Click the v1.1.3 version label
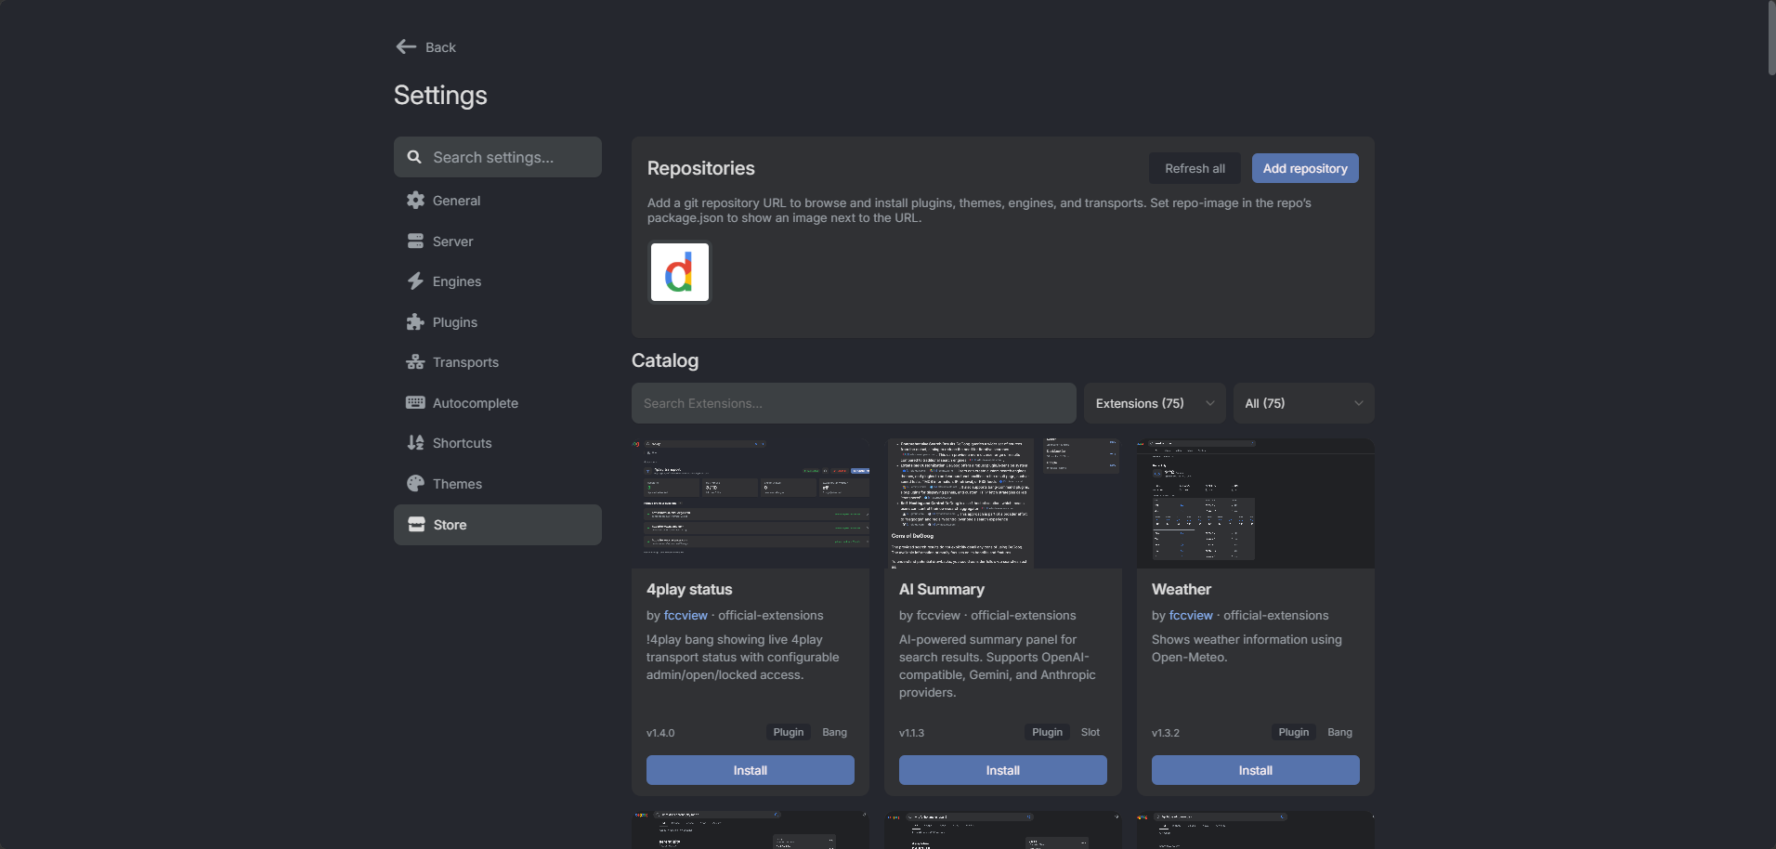The height and width of the screenshot is (849, 1776). pyautogui.click(x=911, y=733)
